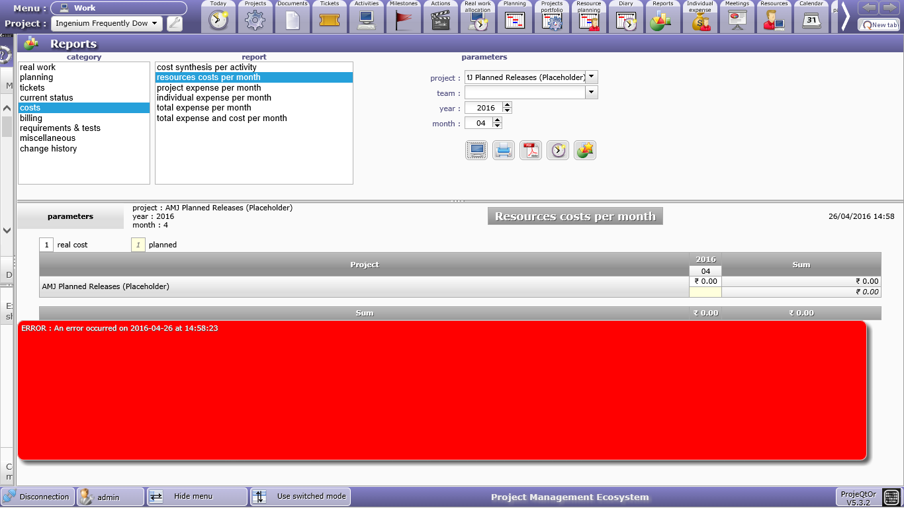Click the New tab button
Viewport: 904px width, 508px height.
[879, 24]
